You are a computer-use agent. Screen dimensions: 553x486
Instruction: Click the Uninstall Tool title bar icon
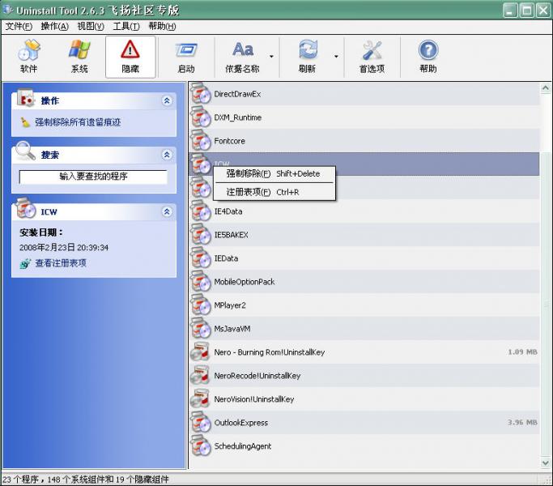7,10
